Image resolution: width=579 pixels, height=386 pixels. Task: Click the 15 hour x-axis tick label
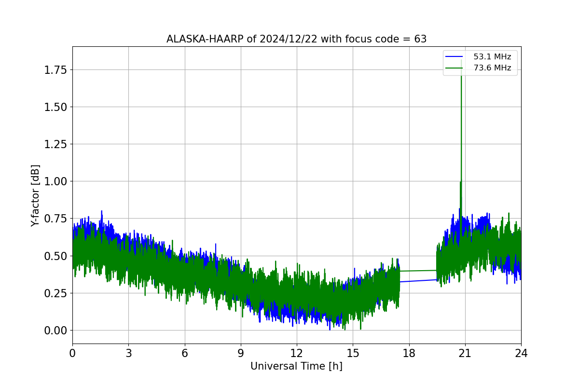[x=353, y=353]
